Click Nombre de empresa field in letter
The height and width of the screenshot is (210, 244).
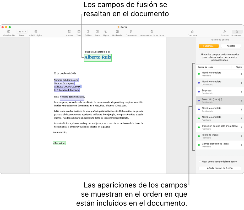64,83
